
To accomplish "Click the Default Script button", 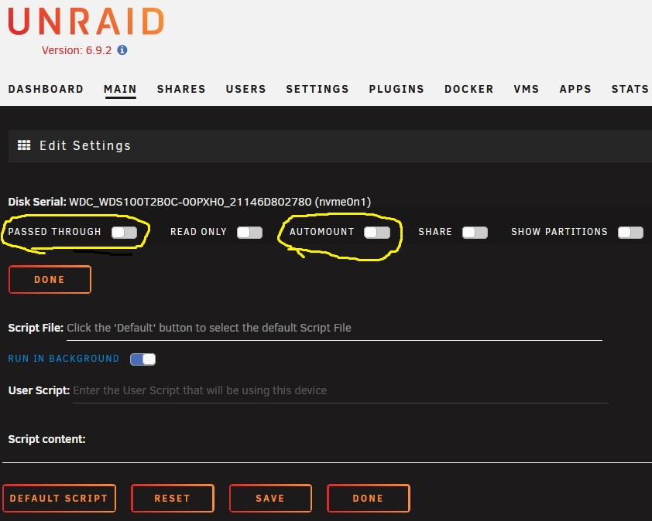I will (x=59, y=498).
